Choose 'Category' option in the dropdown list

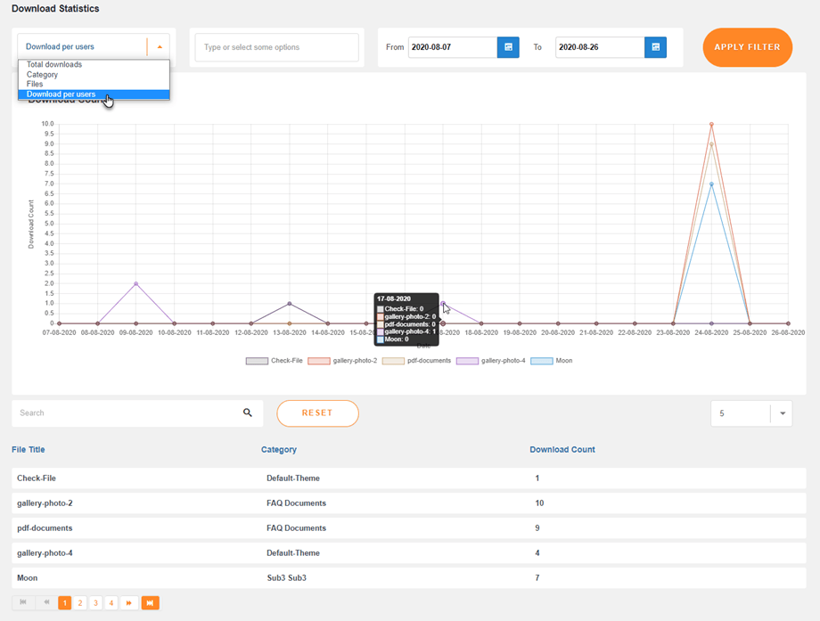tap(42, 75)
